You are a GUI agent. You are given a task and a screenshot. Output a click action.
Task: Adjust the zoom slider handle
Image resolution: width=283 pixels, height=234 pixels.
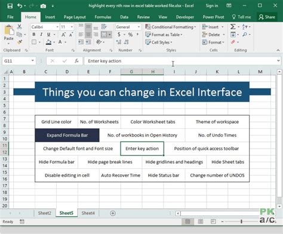click(x=241, y=221)
